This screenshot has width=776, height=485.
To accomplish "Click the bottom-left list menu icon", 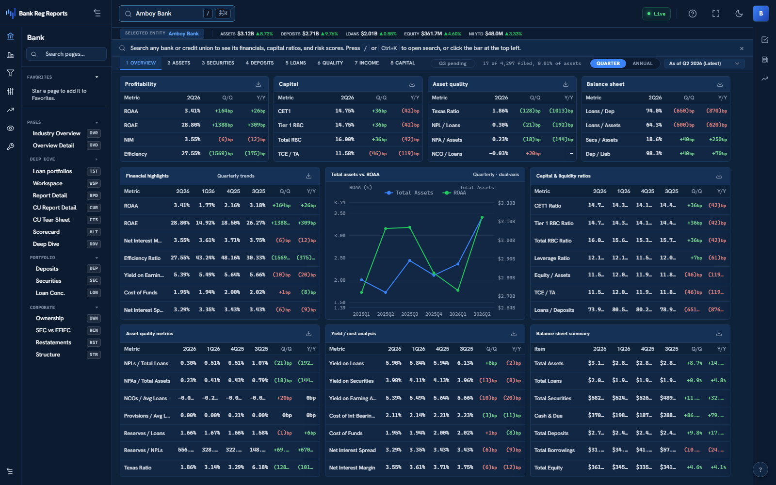I will coord(10,471).
